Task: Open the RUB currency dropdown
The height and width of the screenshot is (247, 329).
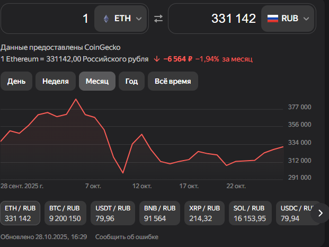Action: (289, 19)
